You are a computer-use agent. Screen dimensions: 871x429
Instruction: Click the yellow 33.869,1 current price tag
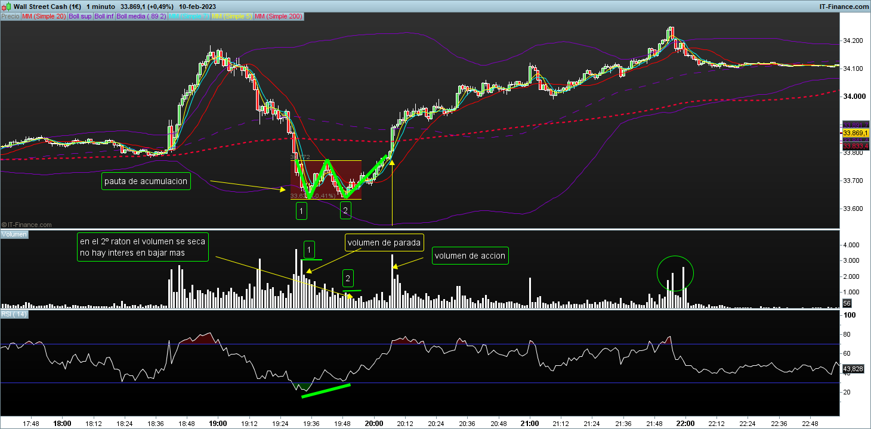pyautogui.click(x=855, y=133)
